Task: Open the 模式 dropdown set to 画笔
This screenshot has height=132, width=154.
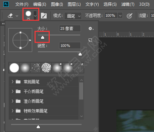Action: tap(73, 16)
